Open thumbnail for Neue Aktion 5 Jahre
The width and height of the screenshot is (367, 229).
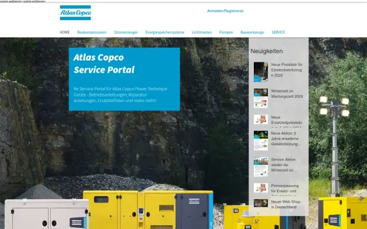[261, 140]
